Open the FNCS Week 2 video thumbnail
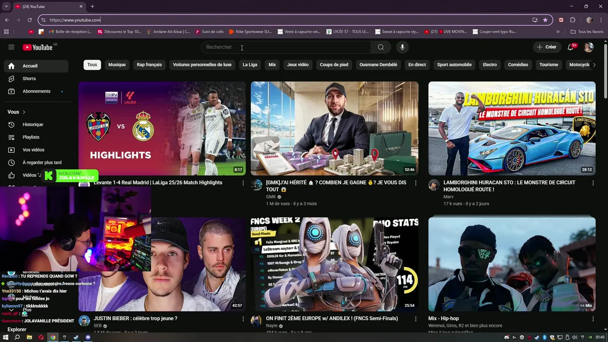The width and height of the screenshot is (608, 342). tap(334, 265)
